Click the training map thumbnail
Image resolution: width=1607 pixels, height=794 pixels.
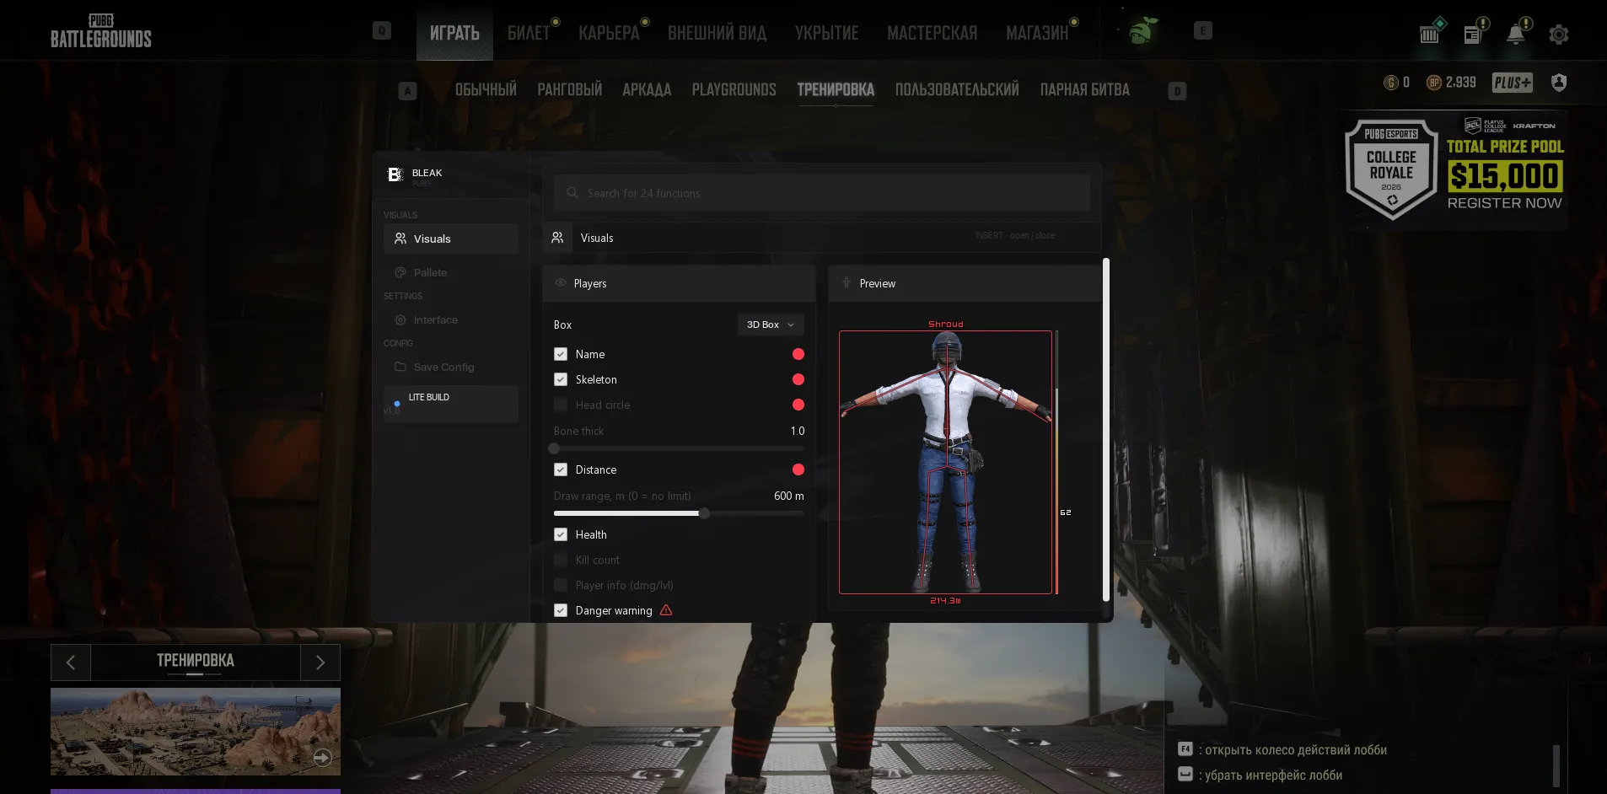(x=196, y=732)
